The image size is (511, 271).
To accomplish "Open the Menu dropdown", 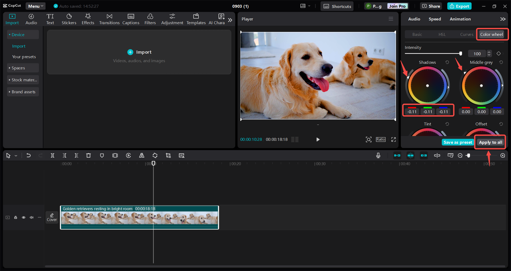I will (x=36, y=6).
